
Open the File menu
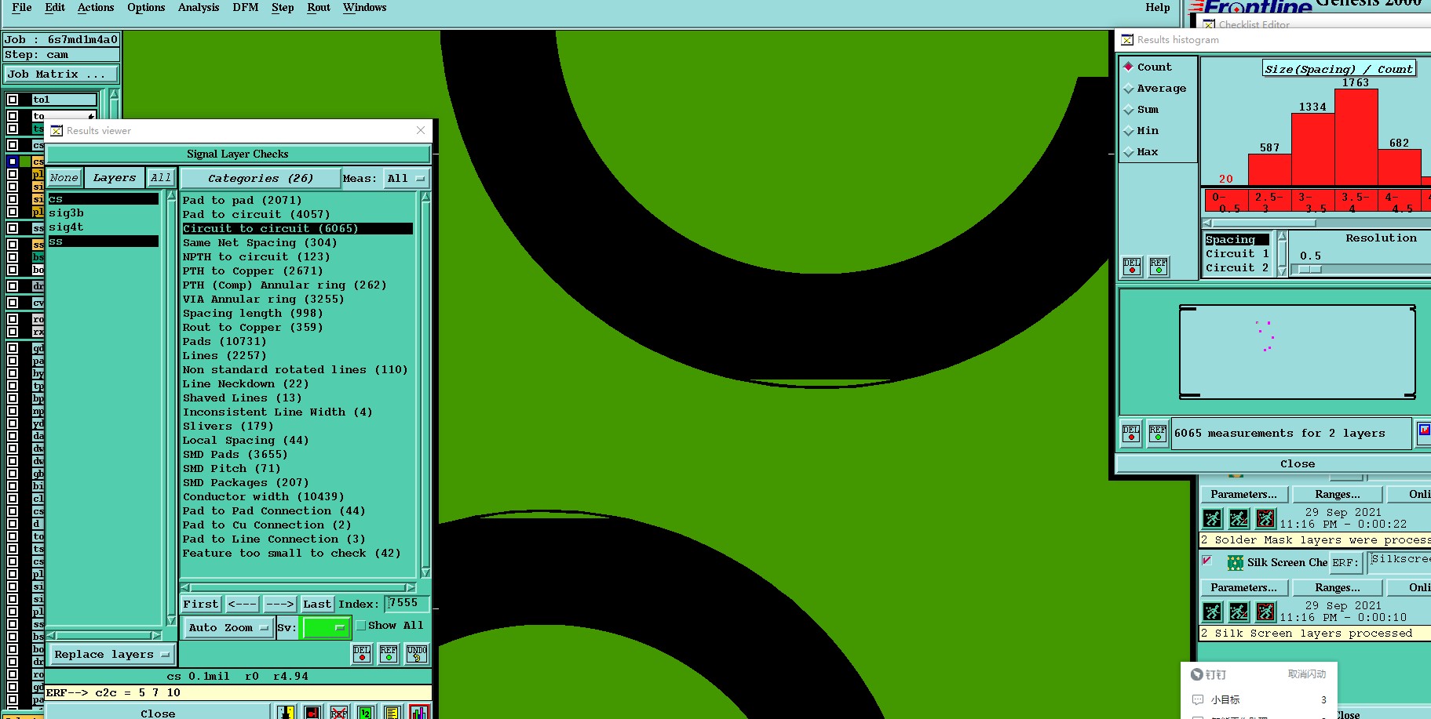pos(22,7)
